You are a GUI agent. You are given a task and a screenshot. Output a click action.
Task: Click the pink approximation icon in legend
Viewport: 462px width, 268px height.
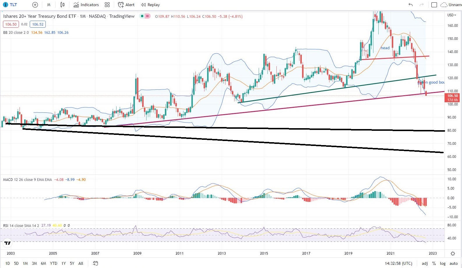(x=147, y=16)
